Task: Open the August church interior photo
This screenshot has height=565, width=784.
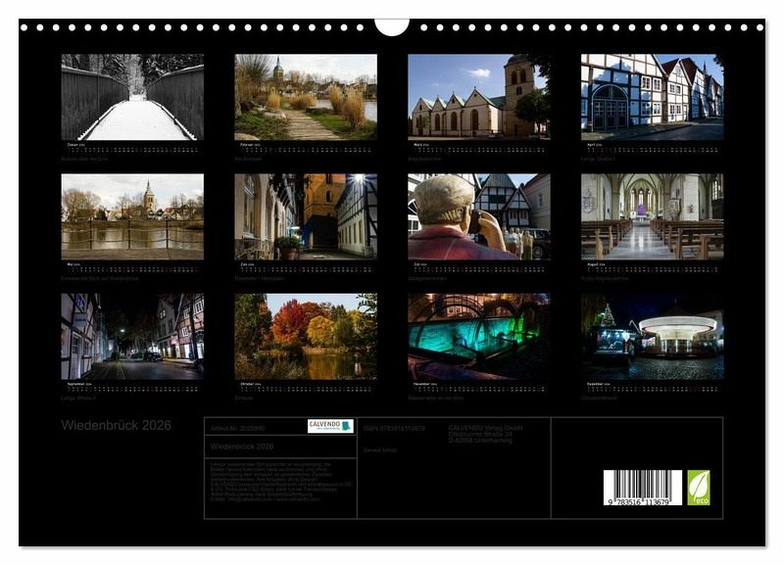Action: tap(653, 216)
